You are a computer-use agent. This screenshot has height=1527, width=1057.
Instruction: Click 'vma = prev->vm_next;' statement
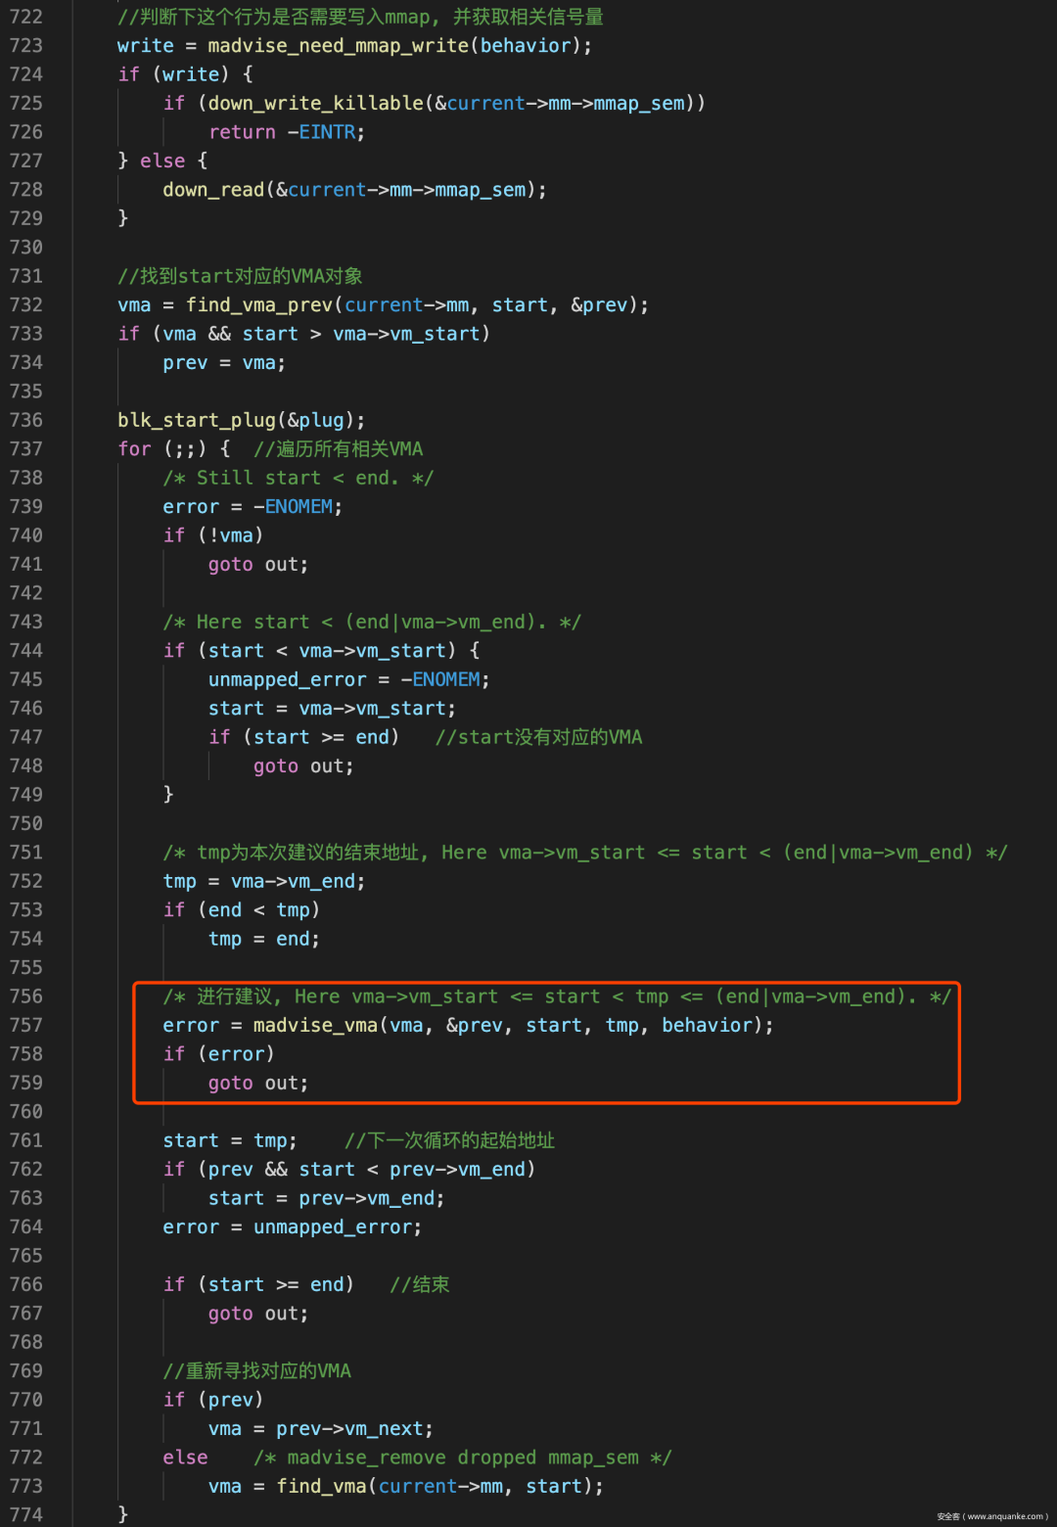tap(321, 1429)
